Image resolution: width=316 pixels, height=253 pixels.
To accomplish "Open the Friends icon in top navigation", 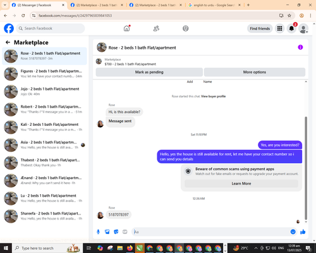I will (x=156, y=28).
